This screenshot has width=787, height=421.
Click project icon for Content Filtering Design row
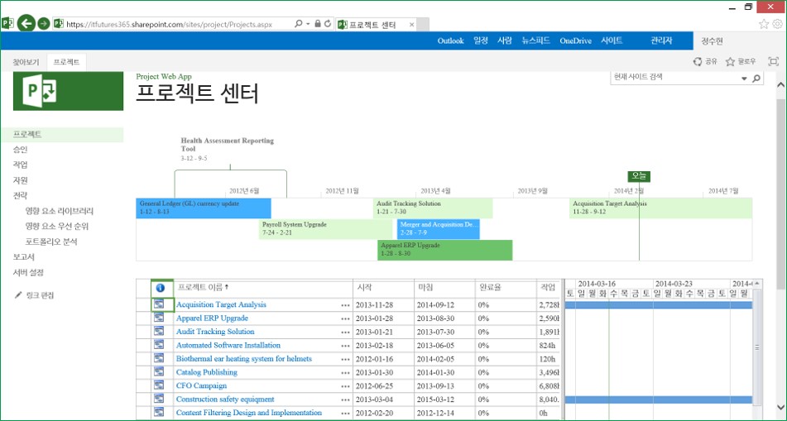(159, 413)
